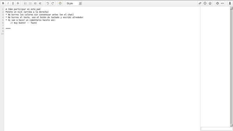The width and height of the screenshot is (233, 131).
Task: Open share and embed panel
Action: [x=223, y=3]
